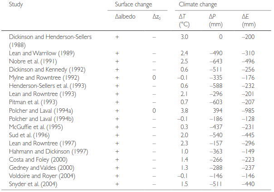Image resolution: width=274 pixels, height=192 pixels.
Task: Select the Gedney and Valdes (2000) entry
Action: click(x=42, y=168)
